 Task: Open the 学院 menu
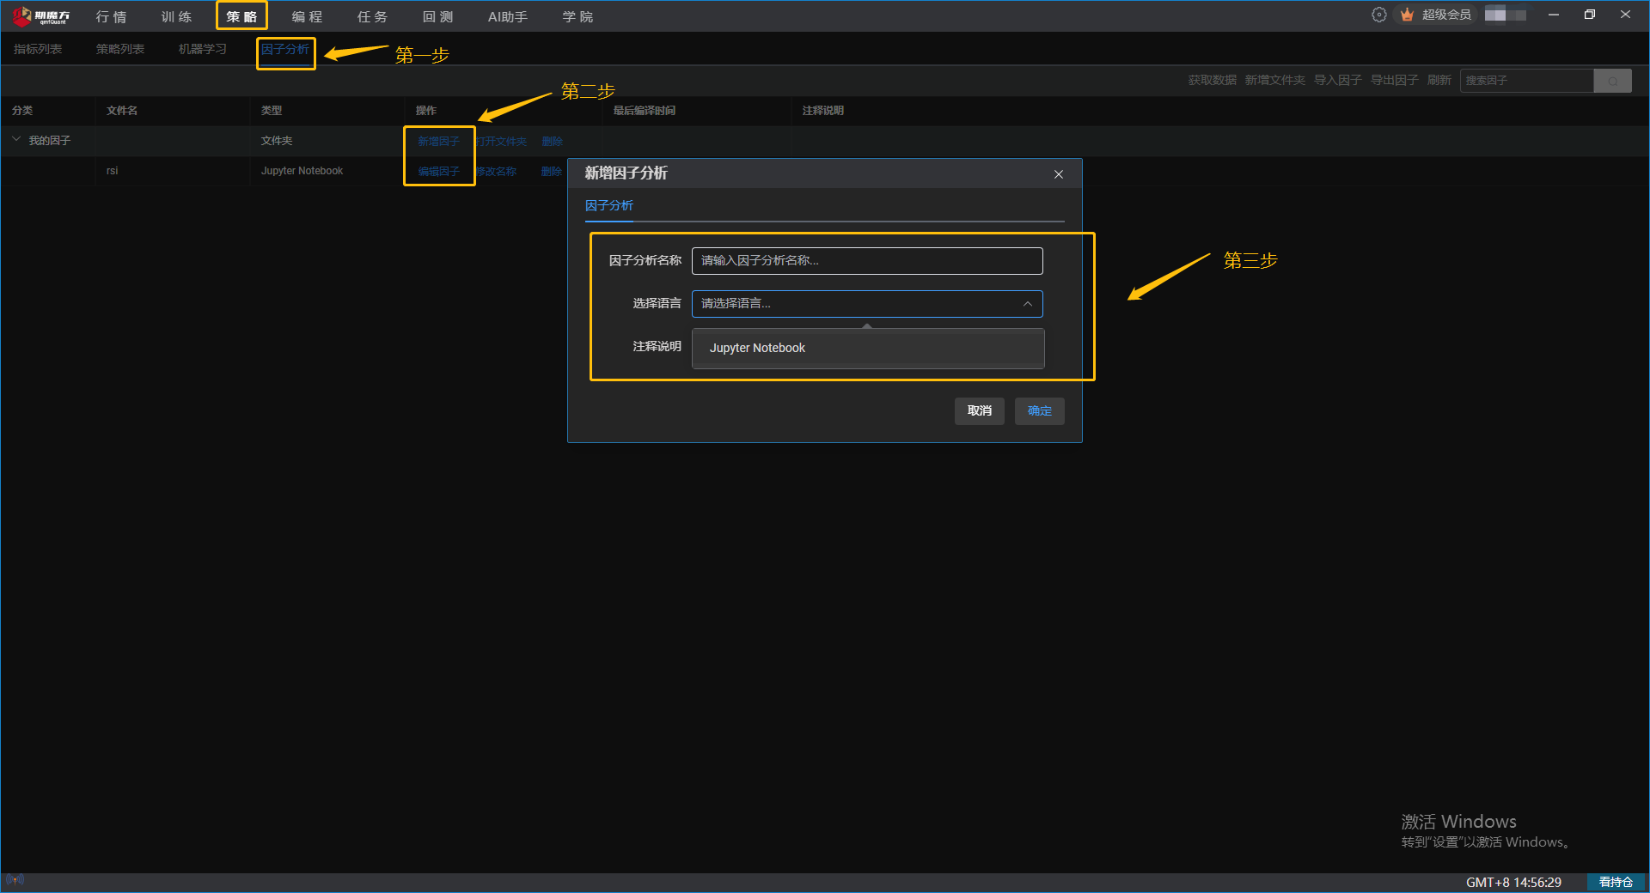pyautogui.click(x=577, y=16)
